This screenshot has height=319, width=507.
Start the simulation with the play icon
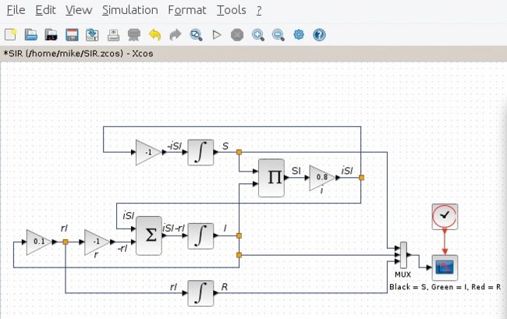217,34
